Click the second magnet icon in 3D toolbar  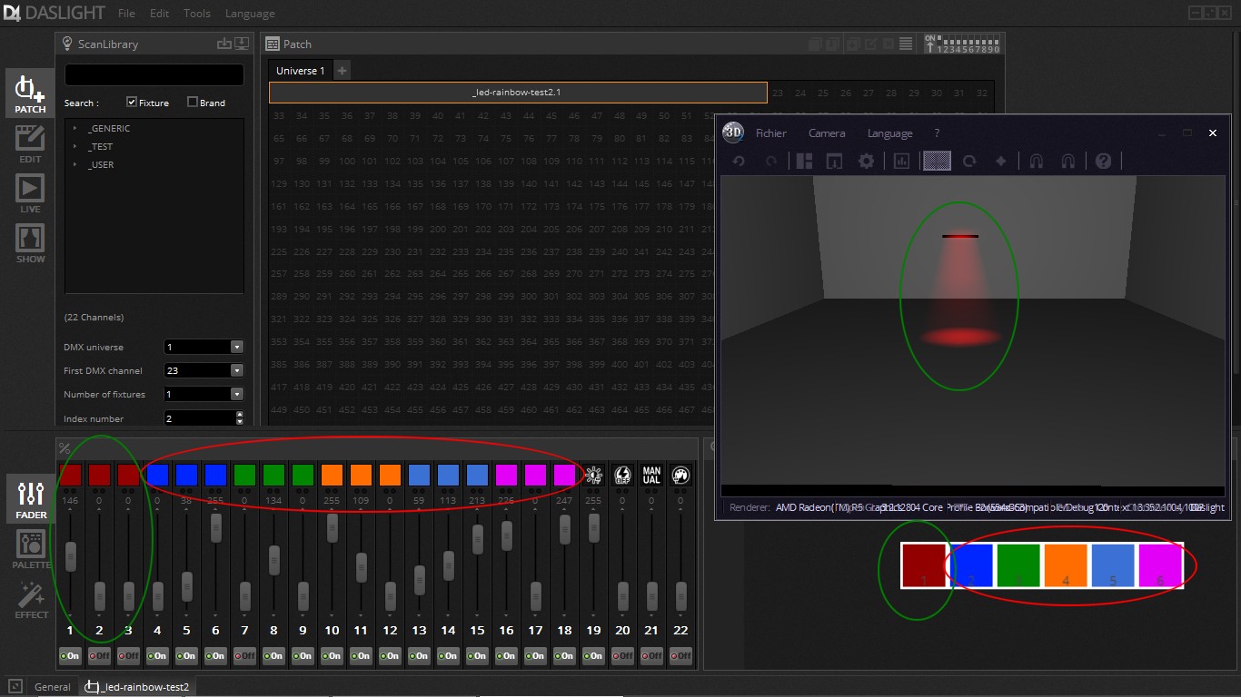point(1068,161)
